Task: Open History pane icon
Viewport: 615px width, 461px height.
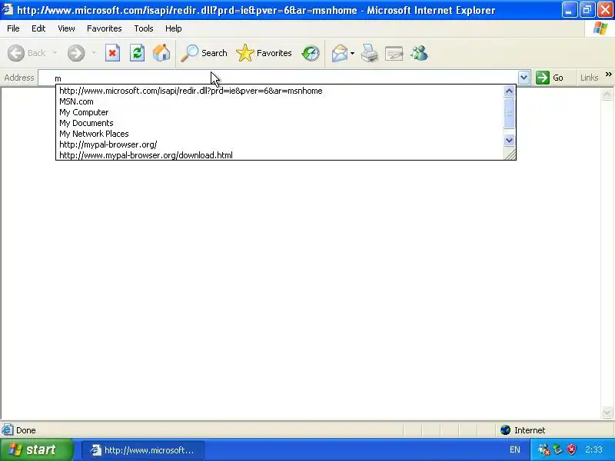Action: point(311,53)
